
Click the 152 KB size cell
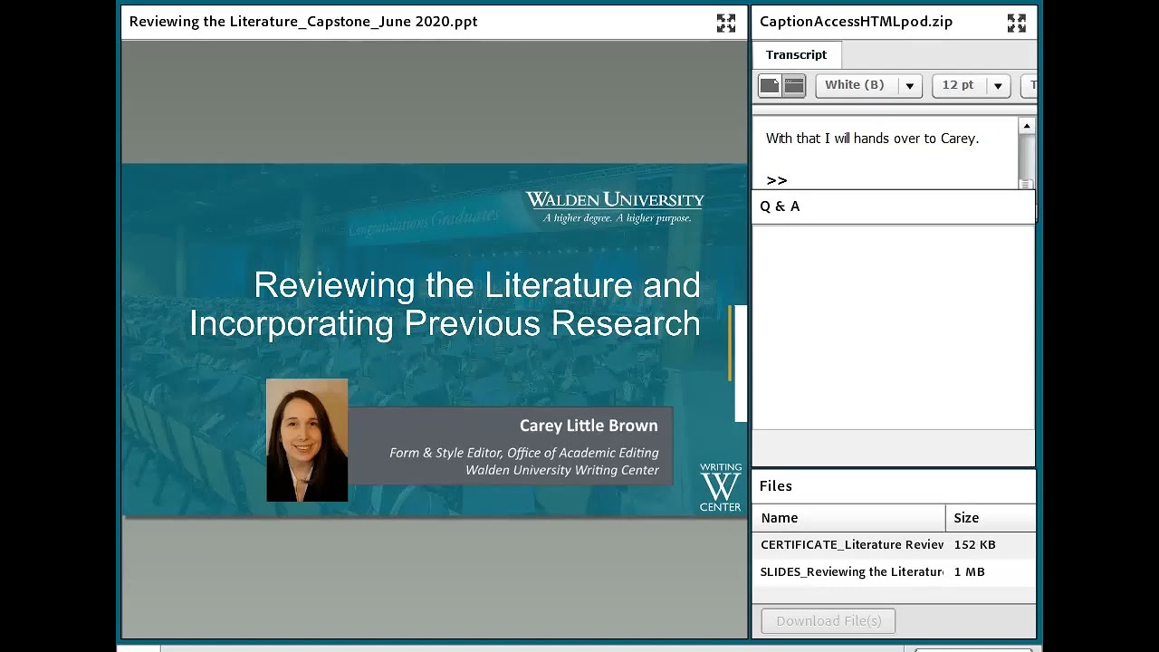pos(974,544)
